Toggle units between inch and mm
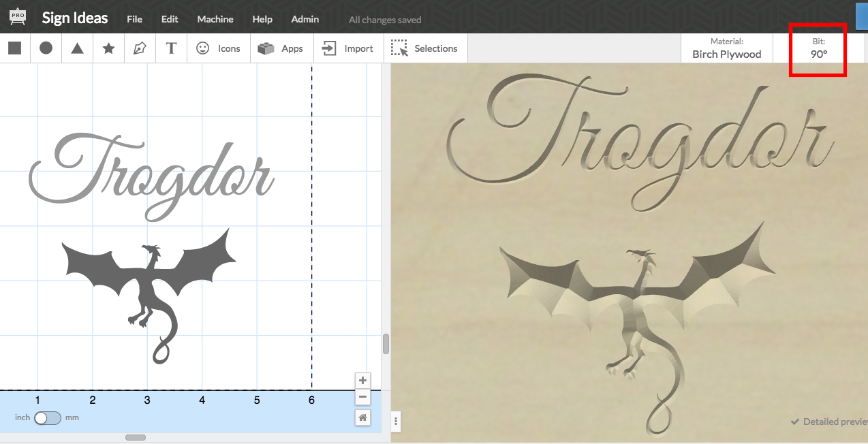The width and height of the screenshot is (868, 444). pyautogui.click(x=48, y=417)
